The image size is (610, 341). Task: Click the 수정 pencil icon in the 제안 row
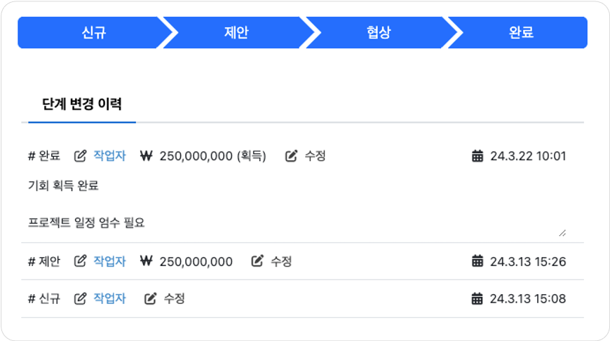(x=257, y=261)
